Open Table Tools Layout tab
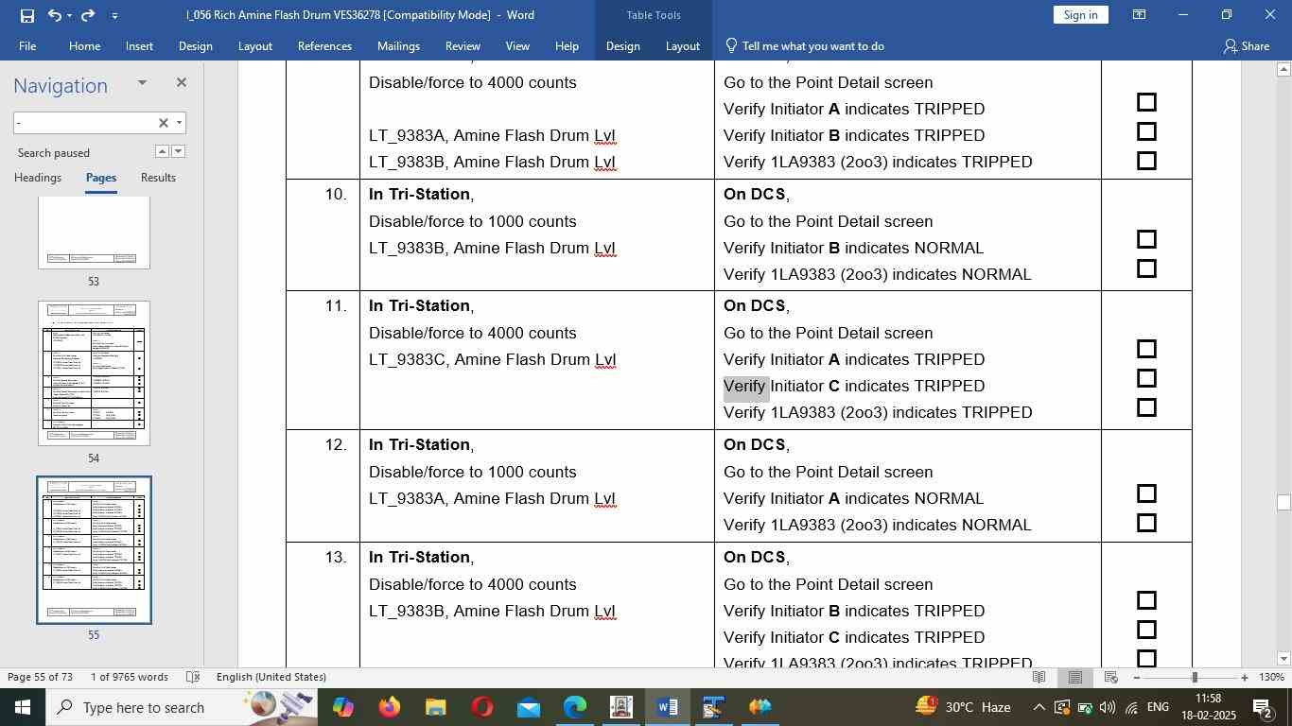 tap(682, 46)
